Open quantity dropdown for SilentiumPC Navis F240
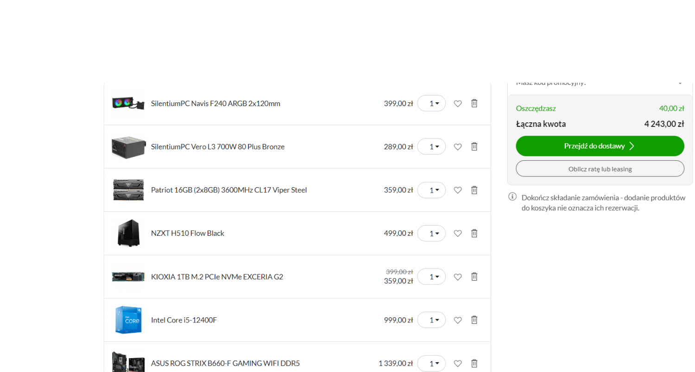The width and height of the screenshot is (695, 372). (431, 103)
